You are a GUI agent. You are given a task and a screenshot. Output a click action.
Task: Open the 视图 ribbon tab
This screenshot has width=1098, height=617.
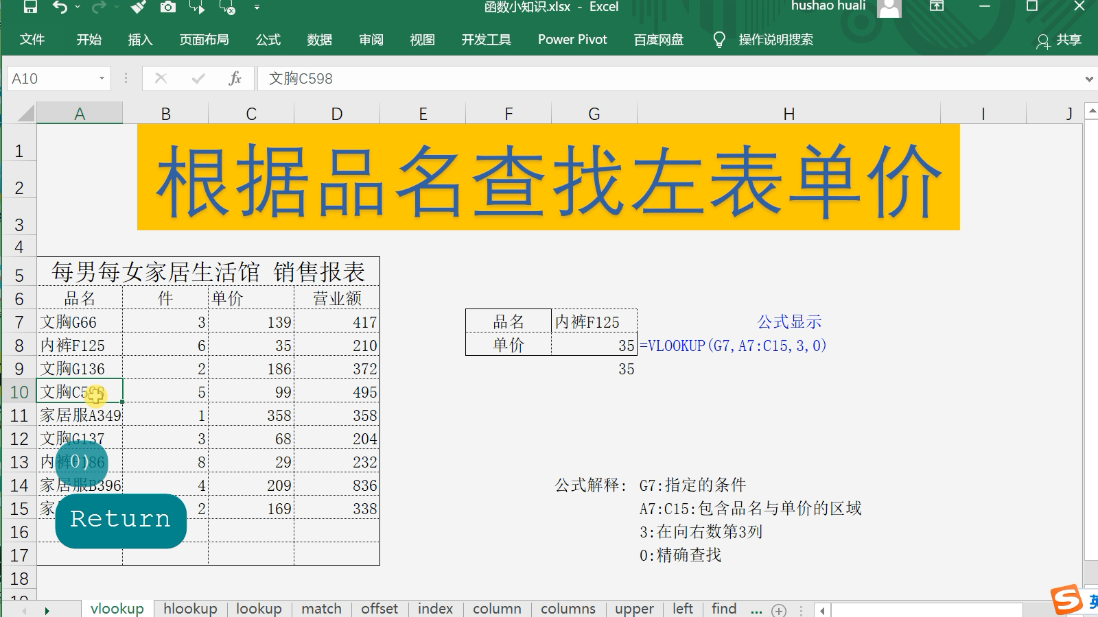[x=423, y=40]
